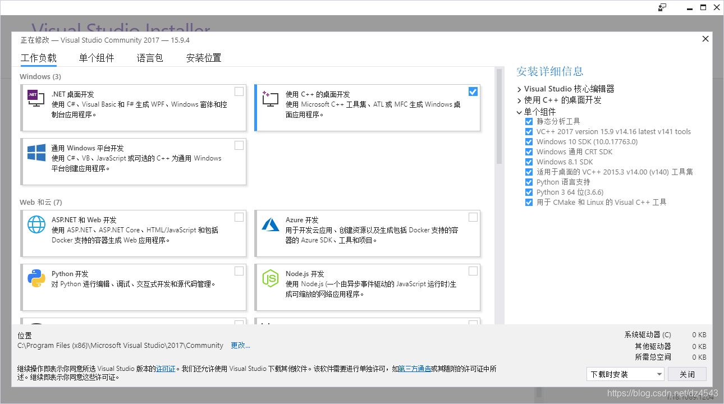Screen dimensions: 724x404
Task: Click the Node.js hexagon logo icon
Action: pos(271,278)
